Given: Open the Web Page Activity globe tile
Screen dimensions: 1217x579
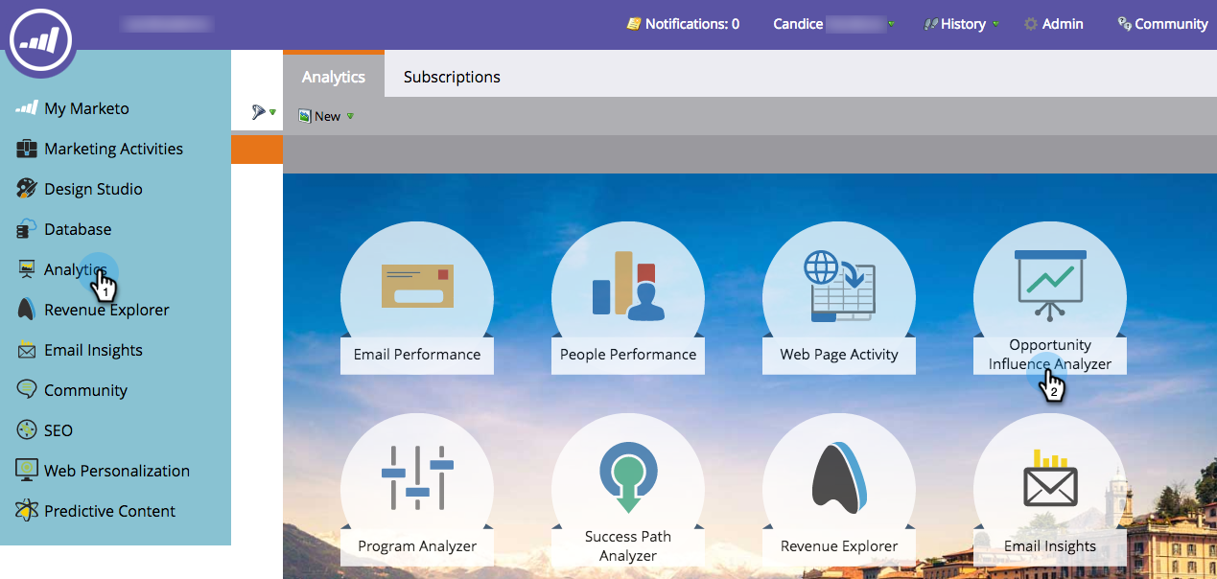Looking at the screenshot, I should (x=839, y=286).
